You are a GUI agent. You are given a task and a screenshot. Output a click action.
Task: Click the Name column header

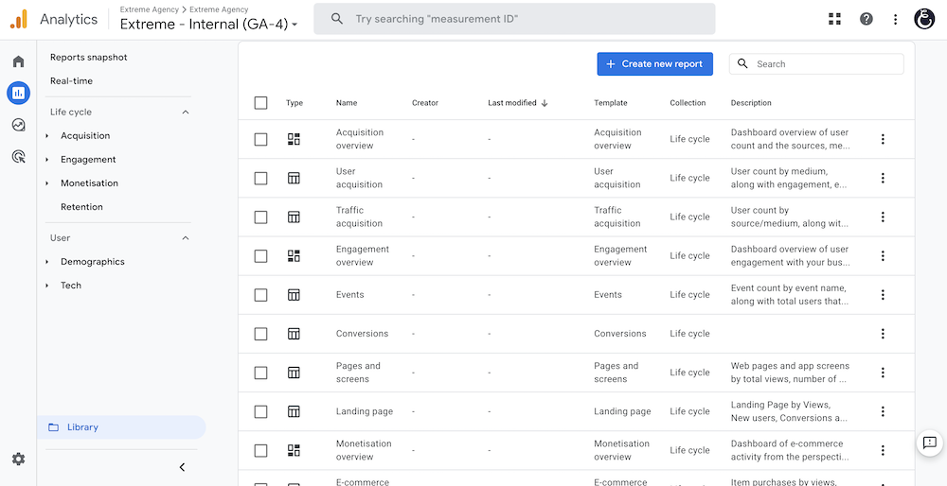347,103
